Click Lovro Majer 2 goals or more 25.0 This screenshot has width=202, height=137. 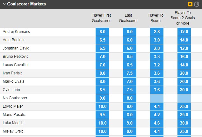pos(184,106)
